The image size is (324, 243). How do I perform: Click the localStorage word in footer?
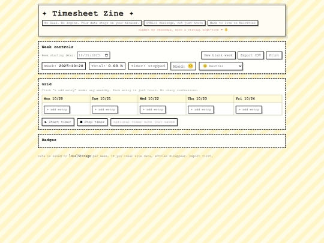pyautogui.click(x=80, y=156)
